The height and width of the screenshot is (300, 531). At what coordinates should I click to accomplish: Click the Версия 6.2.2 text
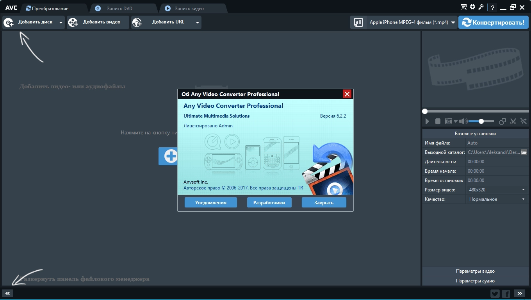point(333,116)
